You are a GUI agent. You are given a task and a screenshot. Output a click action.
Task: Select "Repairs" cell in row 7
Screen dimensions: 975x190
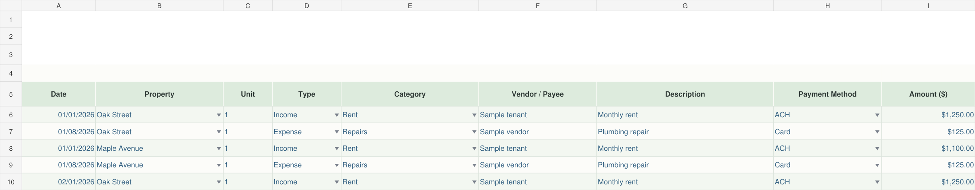pyautogui.click(x=410, y=132)
